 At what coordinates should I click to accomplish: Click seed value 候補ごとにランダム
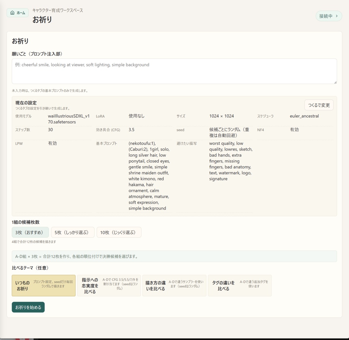coord(229,133)
